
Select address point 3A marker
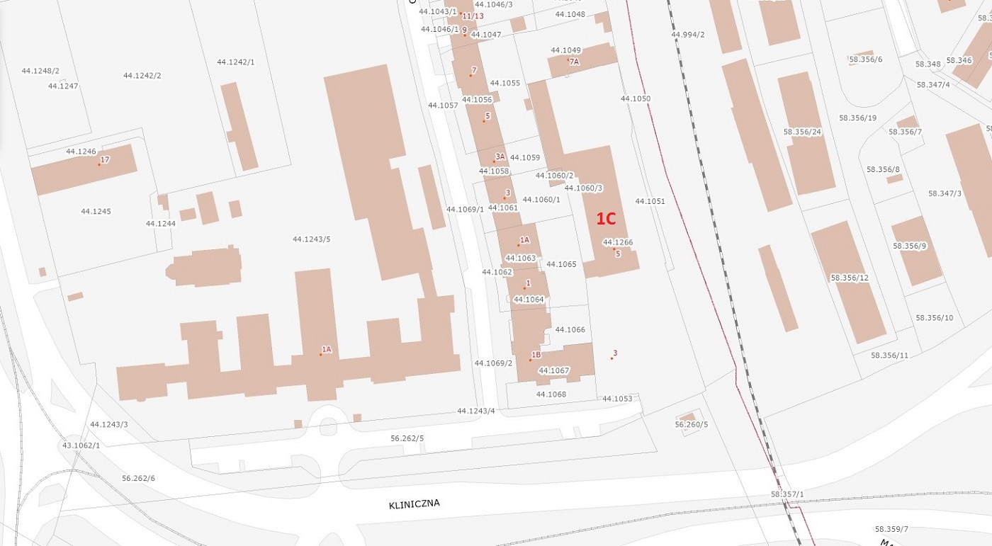point(495,161)
